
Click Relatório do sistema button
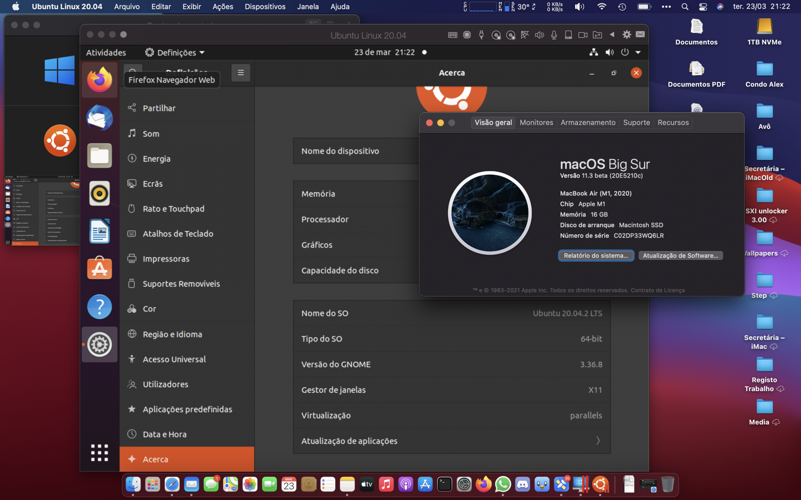tap(596, 256)
